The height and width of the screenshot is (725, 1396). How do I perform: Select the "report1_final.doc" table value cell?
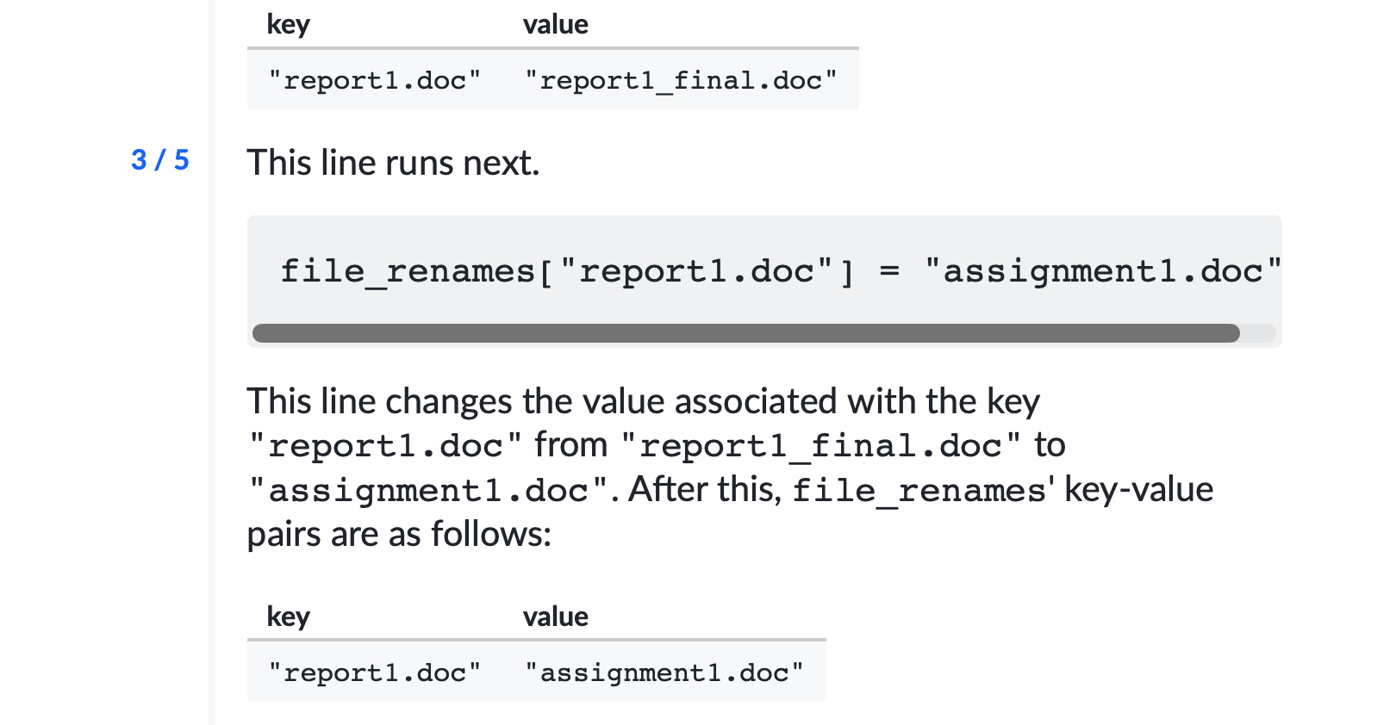(682, 80)
